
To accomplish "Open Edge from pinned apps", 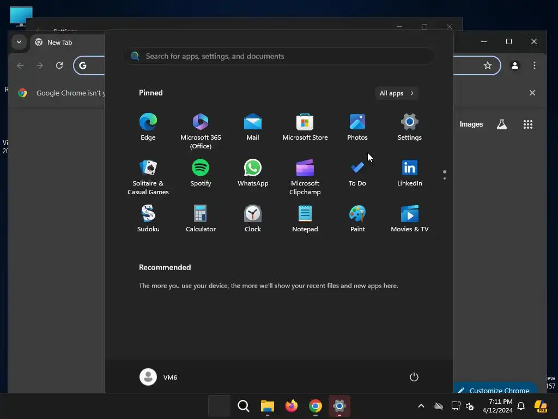I will click(x=148, y=127).
